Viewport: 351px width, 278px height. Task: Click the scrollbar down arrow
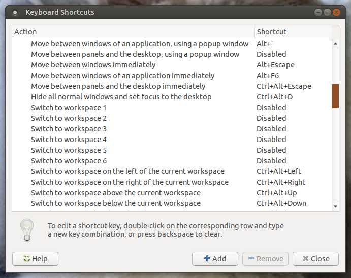click(335, 206)
